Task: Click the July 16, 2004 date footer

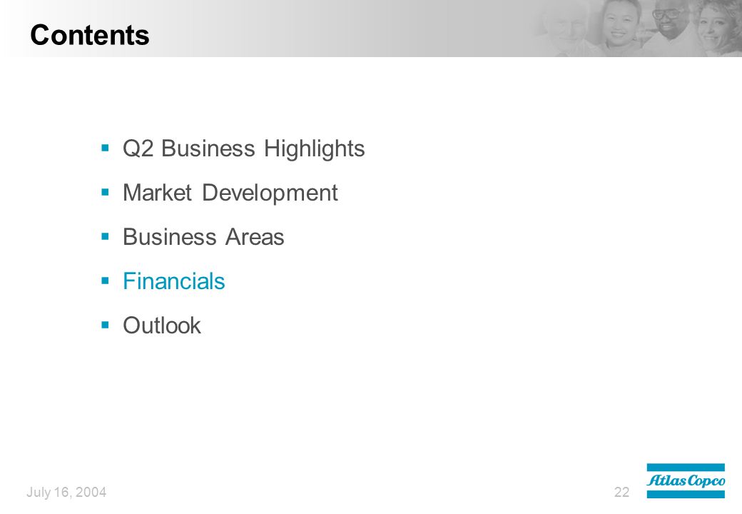Action: [66, 493]
